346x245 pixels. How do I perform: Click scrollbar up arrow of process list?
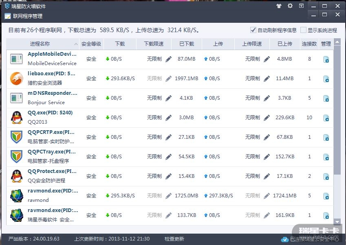pyautogui.click(x=337, y=42)
